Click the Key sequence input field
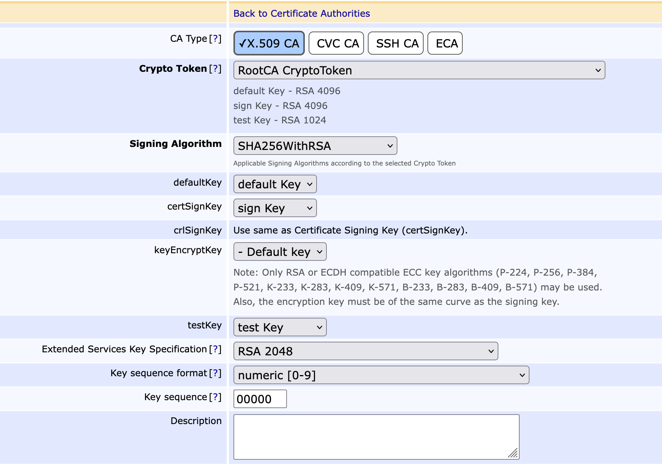This screenshot has height=470, width=662. tap(260, 399)
